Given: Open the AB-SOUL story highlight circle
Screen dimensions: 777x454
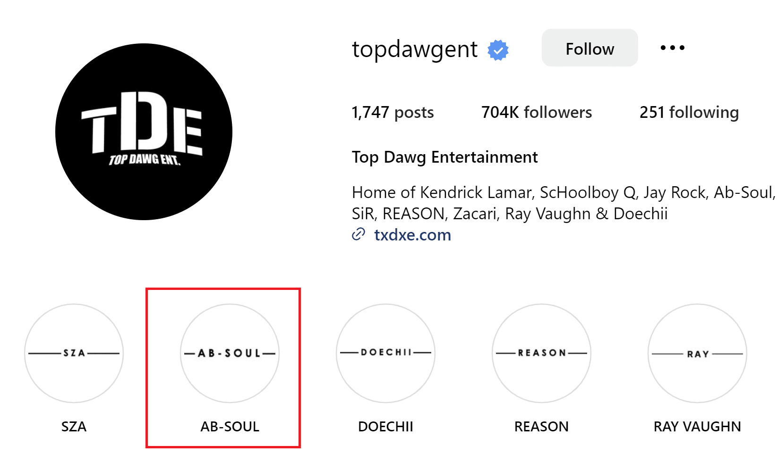Looking at the screenshot, I should (230, 353).
